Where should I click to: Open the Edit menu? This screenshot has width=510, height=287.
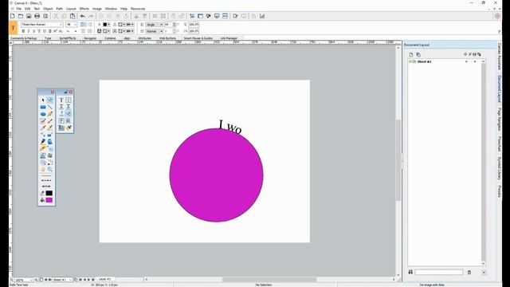(x=28, y=9)
